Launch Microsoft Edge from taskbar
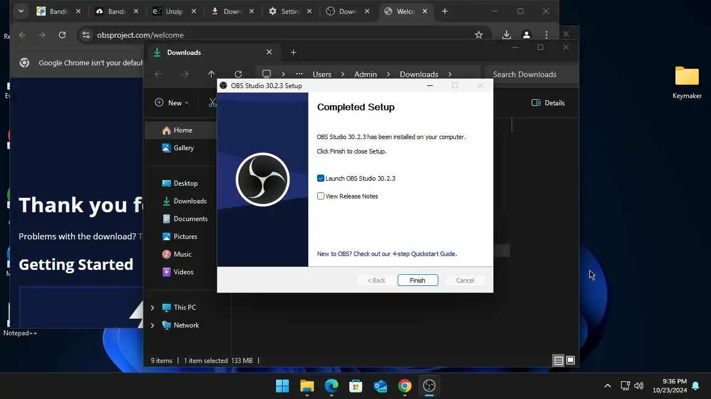The height and width of the screenshot is (399, 711). click(332, 386)
